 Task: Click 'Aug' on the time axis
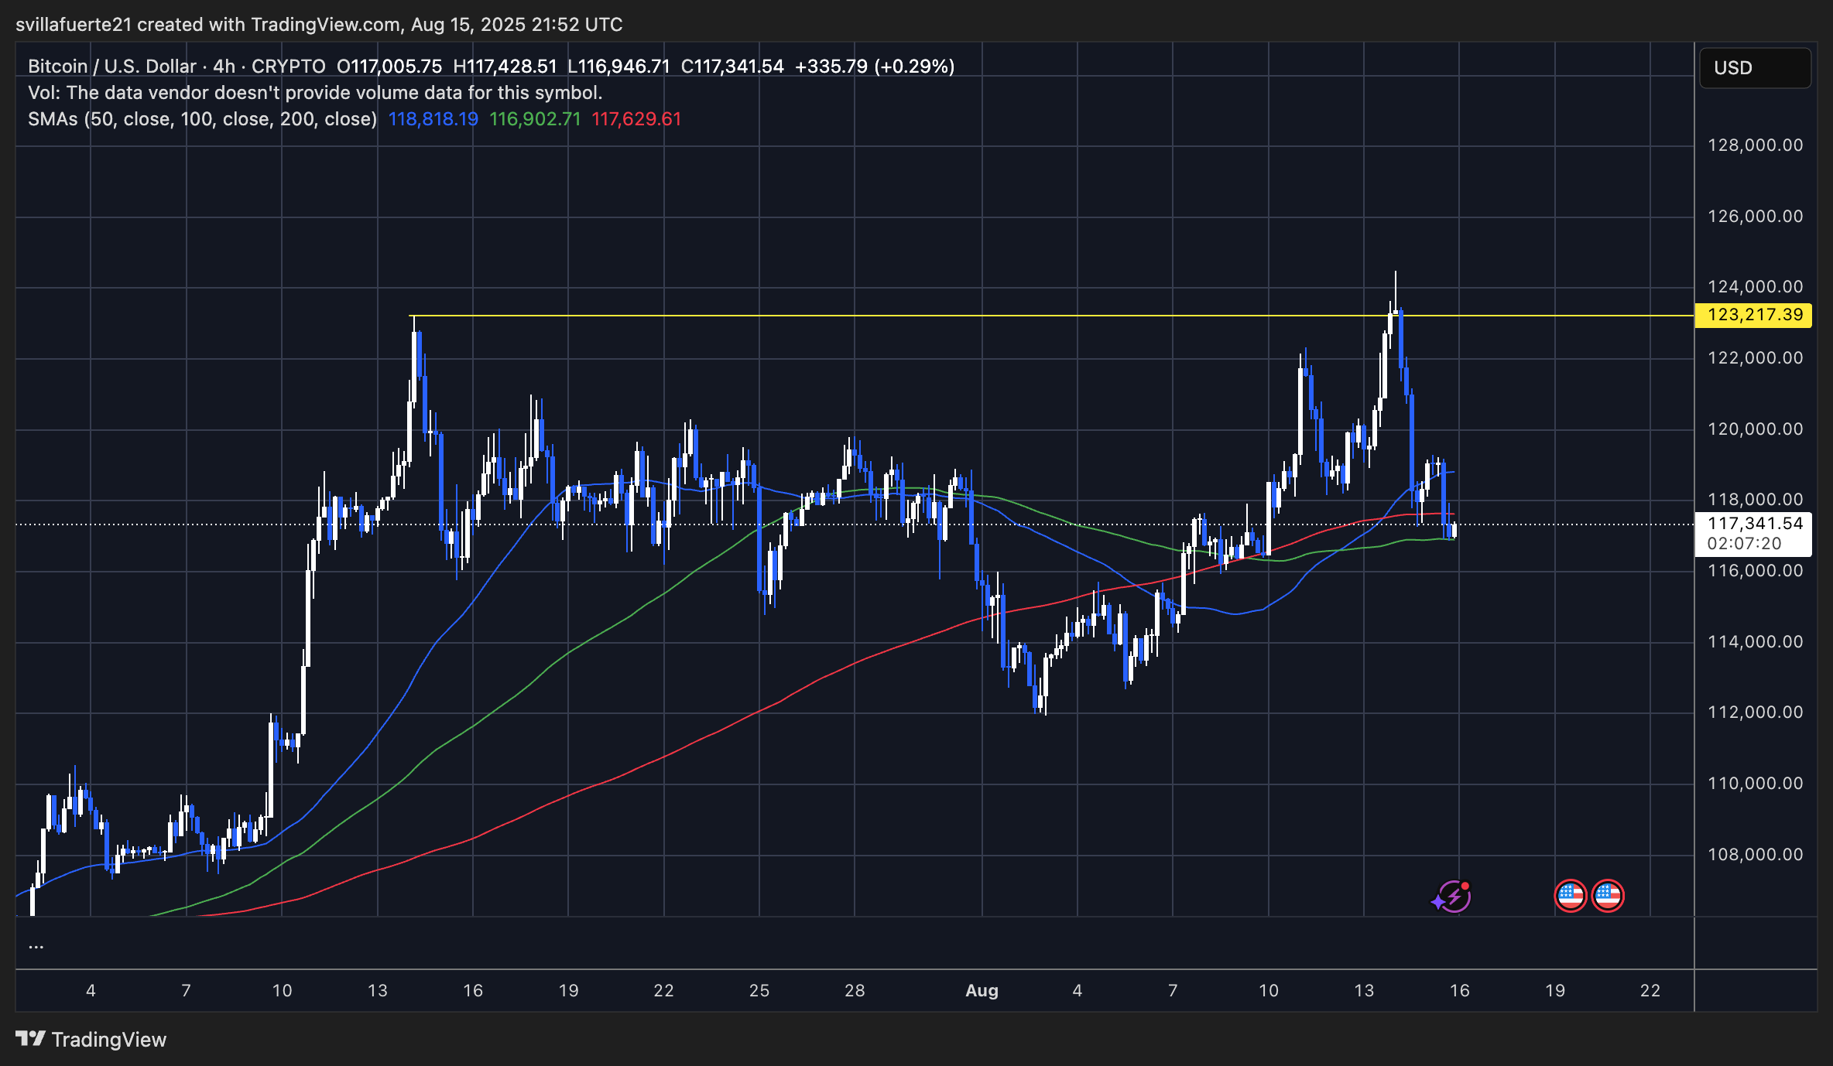pos(982,990)
